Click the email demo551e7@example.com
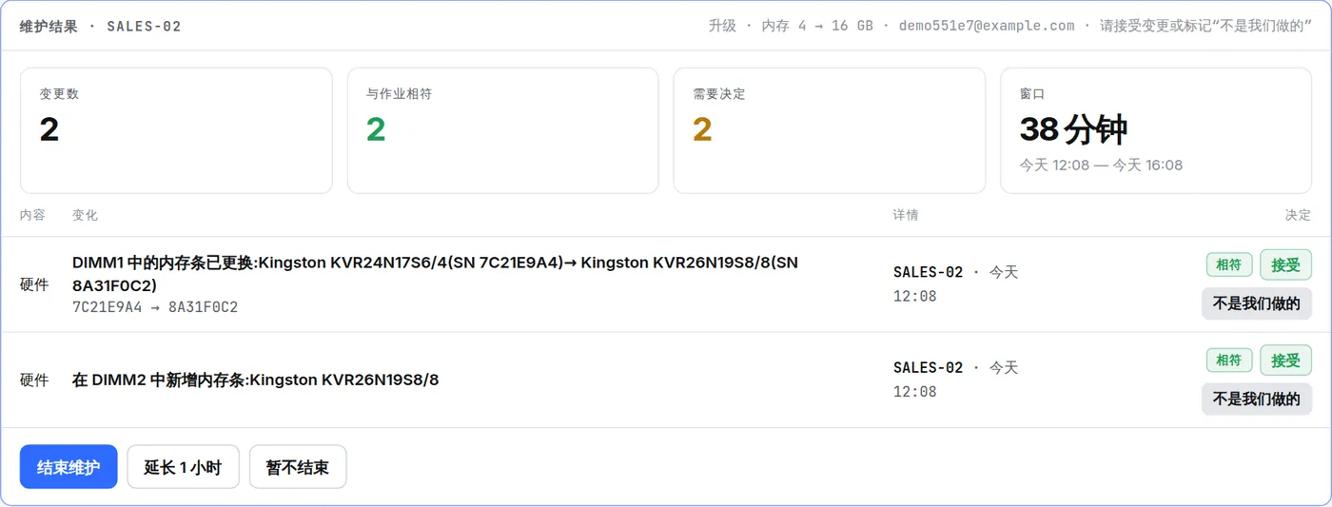This screenshot has height=507, width=1332. point(987,26)
